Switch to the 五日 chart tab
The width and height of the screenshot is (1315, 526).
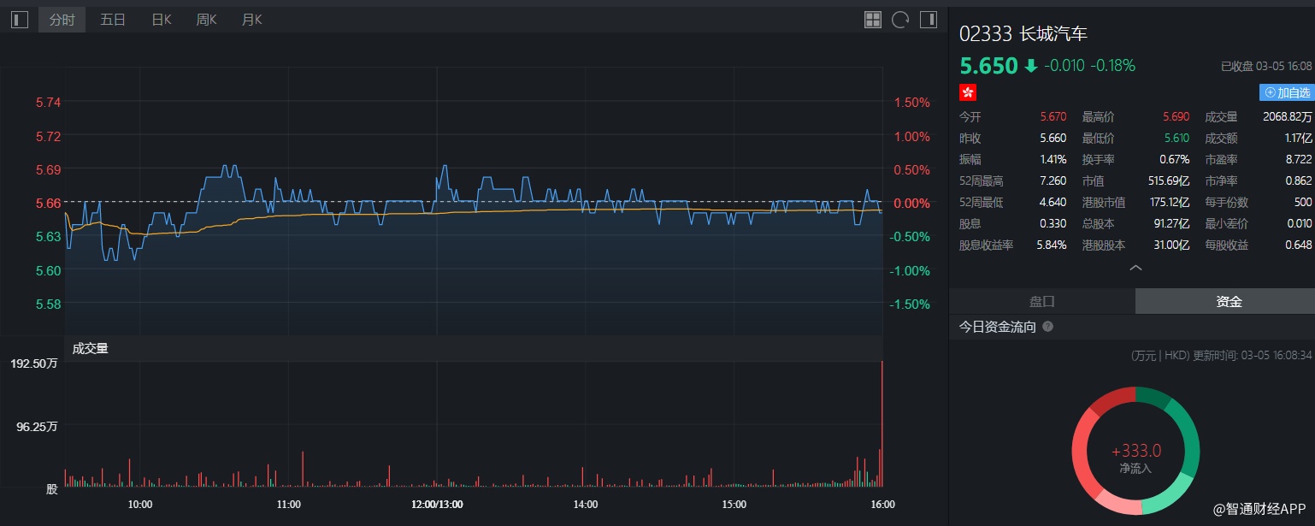pyautogui.click(x=113, y=20)
